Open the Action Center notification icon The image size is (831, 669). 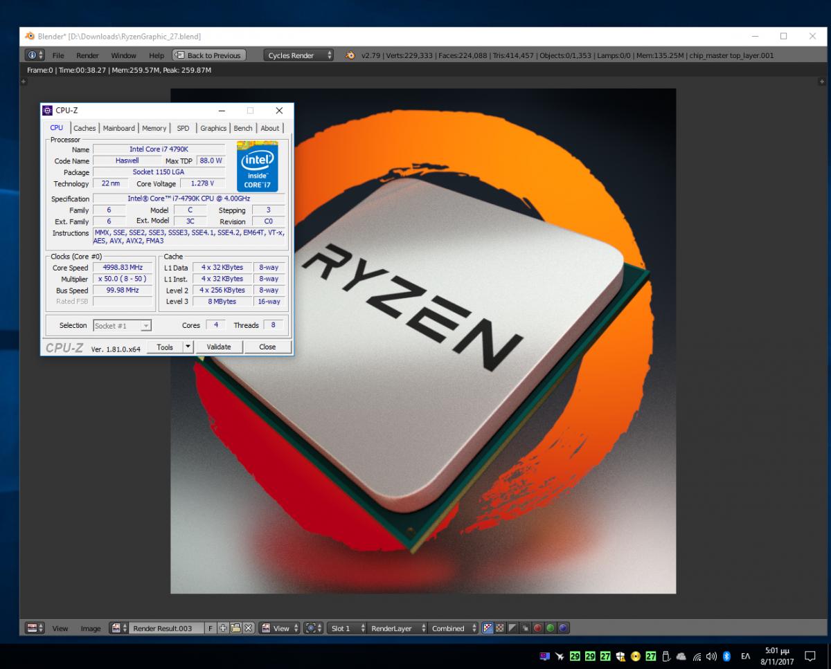[810, 656]
